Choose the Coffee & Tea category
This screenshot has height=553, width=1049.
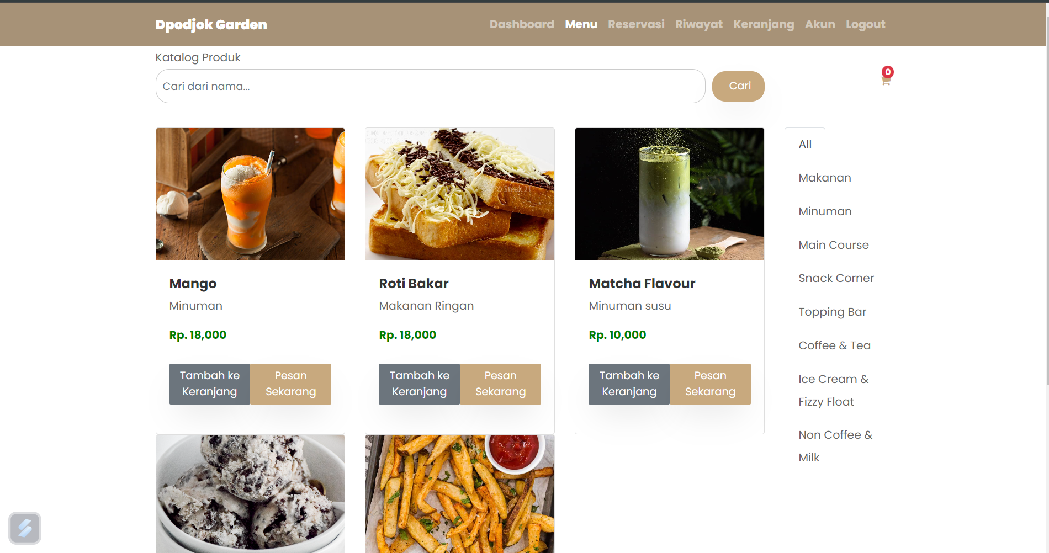[834, 345]
